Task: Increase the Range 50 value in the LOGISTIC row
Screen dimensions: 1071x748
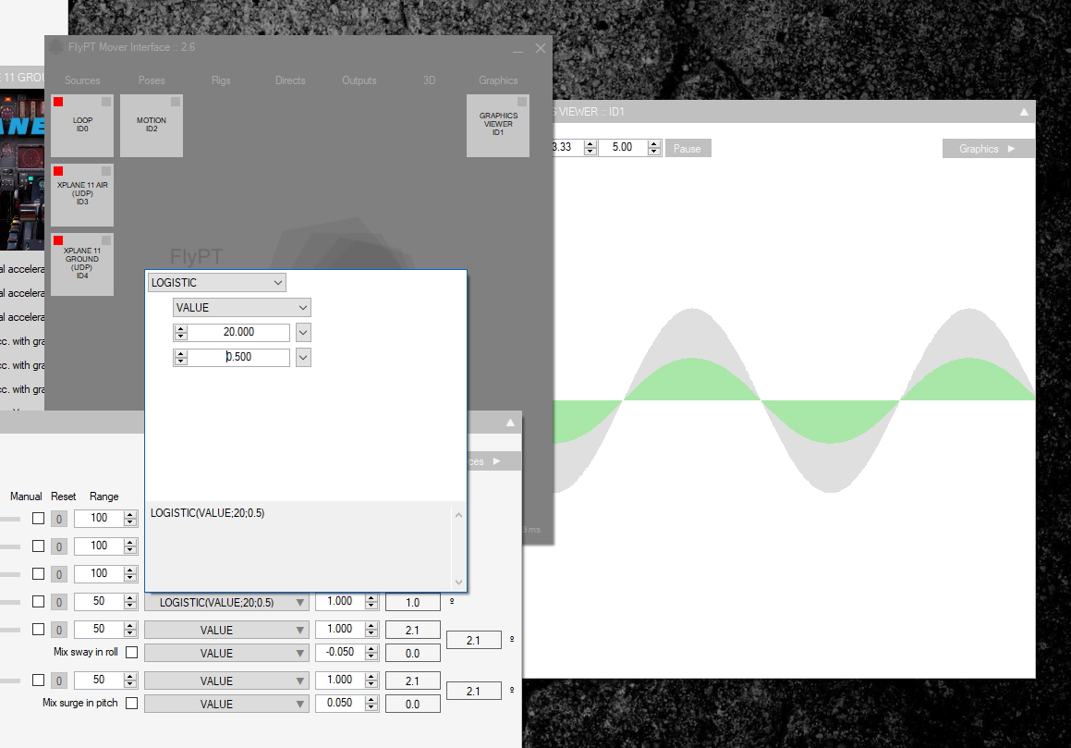Action: pyautogui.click(x=129, y=597)
